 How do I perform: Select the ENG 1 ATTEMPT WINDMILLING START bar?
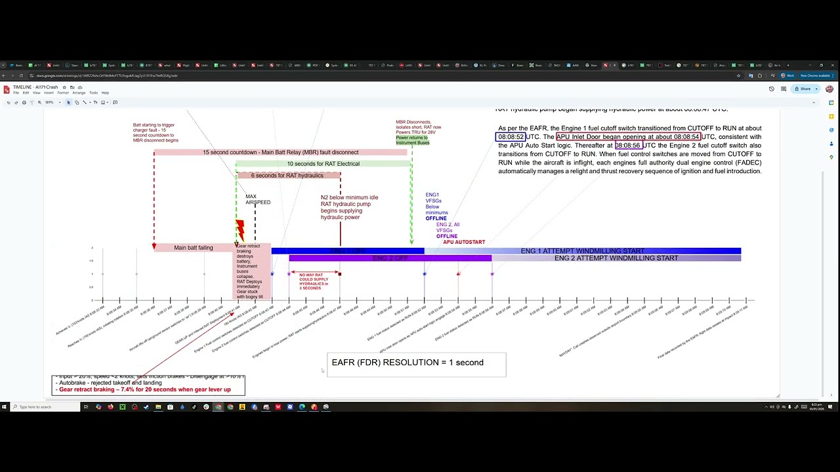[x=582, y=251]
